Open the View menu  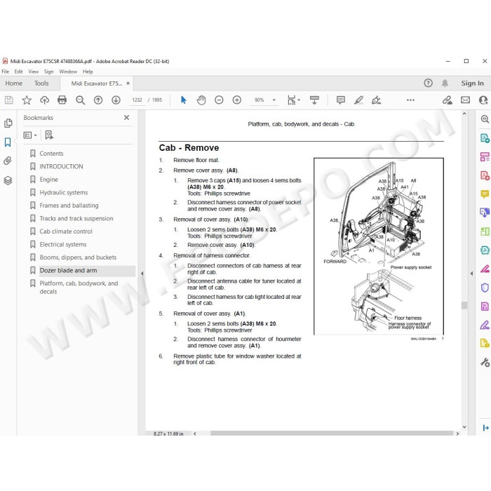pos(33,72)
